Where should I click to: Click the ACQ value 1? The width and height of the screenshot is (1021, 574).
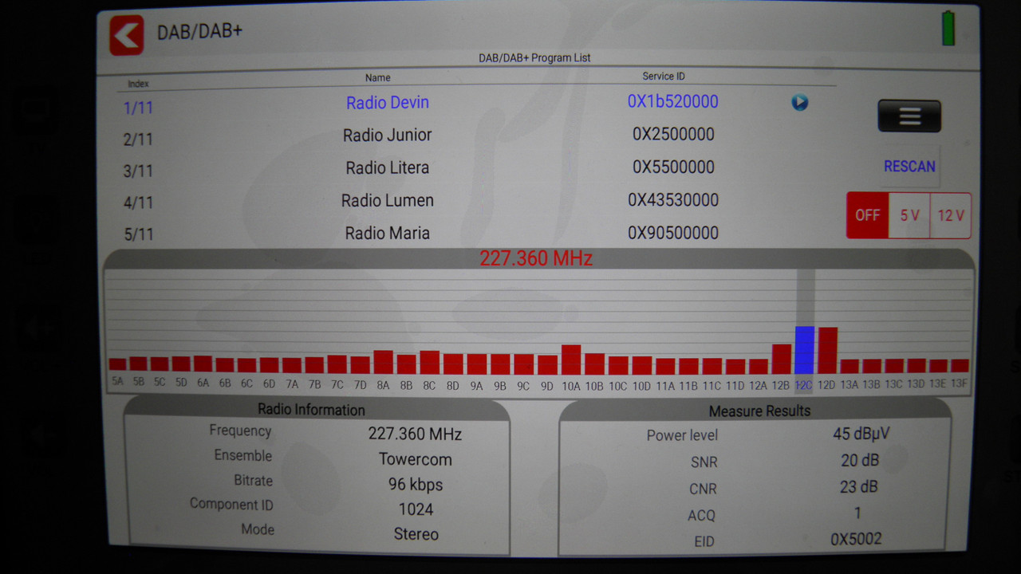pos(857,513)
